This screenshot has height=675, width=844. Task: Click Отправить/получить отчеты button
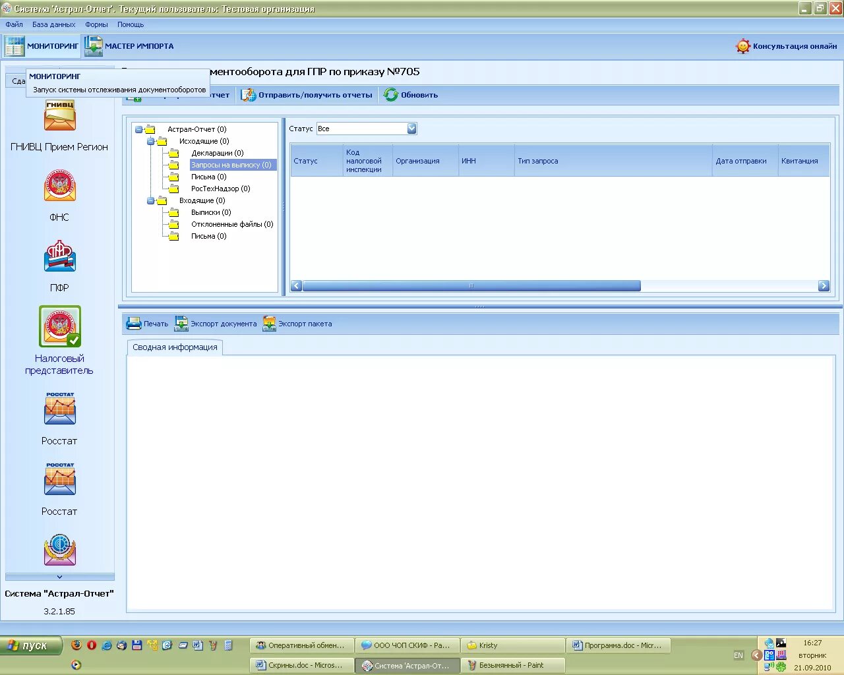coord(307,95)
